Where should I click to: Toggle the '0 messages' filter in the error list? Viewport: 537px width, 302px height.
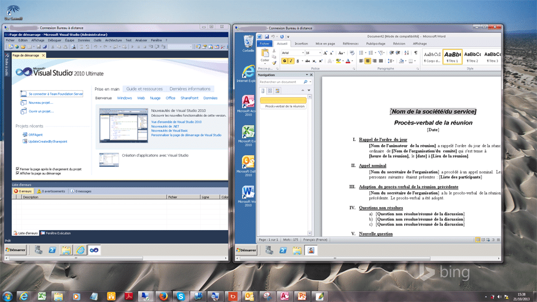pos(81,191)
